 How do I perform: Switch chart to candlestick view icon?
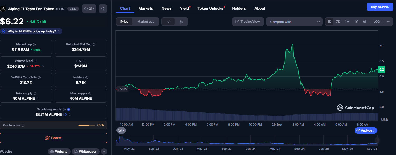(x=181, y=22)
